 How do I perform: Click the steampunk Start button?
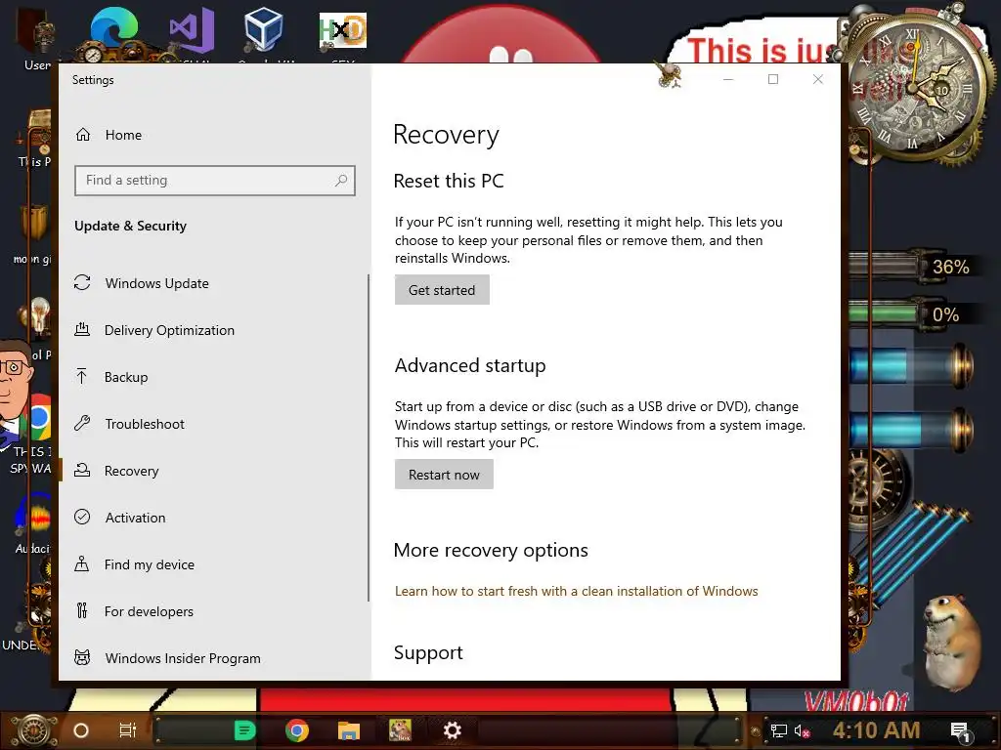tap(34, 730)
